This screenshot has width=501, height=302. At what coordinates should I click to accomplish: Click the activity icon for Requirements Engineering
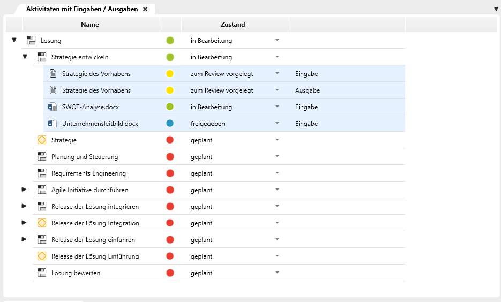pos(42,173)
